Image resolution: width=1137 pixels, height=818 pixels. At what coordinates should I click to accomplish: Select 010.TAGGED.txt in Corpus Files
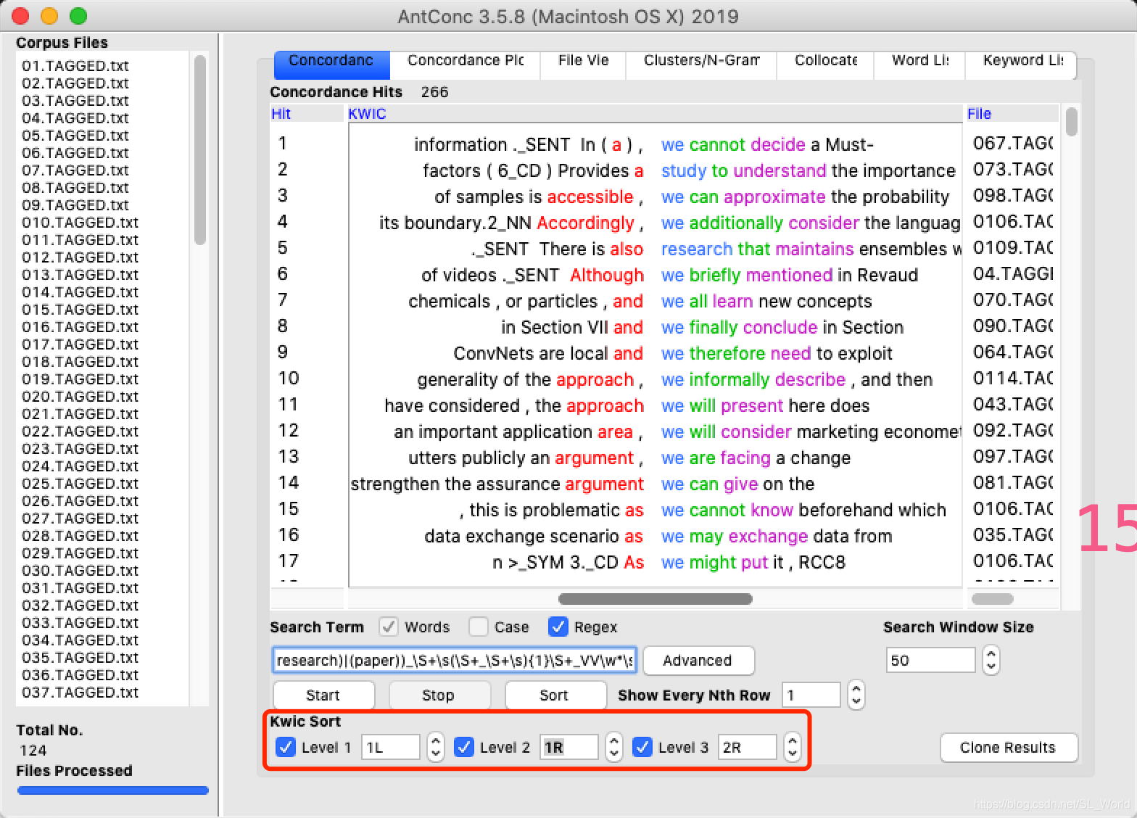[x=80, y=223]
